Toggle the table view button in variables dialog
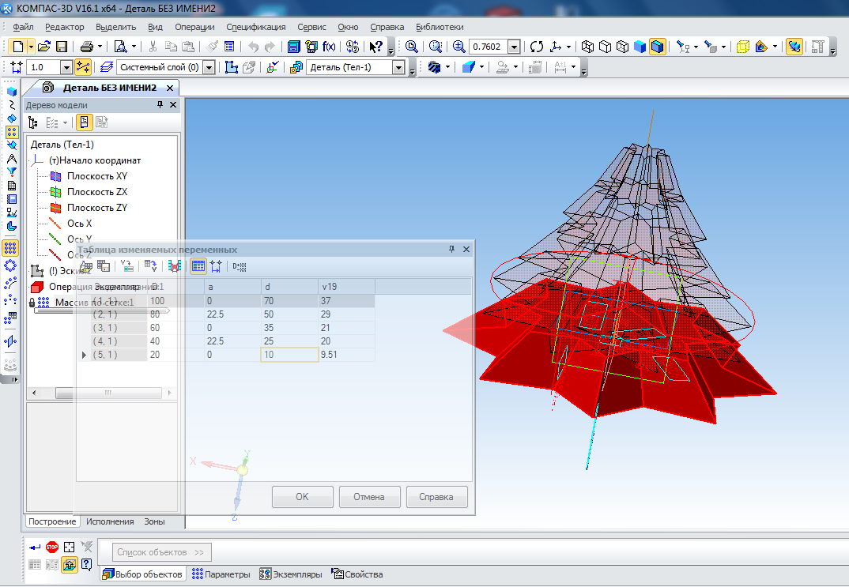The image size is (849, 587). [x=198, y=266]
